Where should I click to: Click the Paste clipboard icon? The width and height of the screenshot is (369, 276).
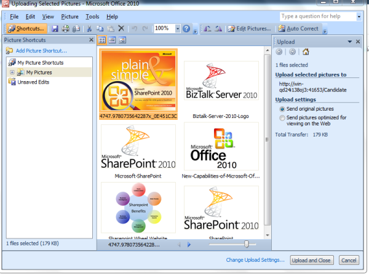pyautogui.click(x=111, y=29)
